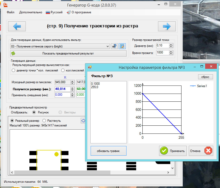Open filter parameter settings icon

point(122,46)
